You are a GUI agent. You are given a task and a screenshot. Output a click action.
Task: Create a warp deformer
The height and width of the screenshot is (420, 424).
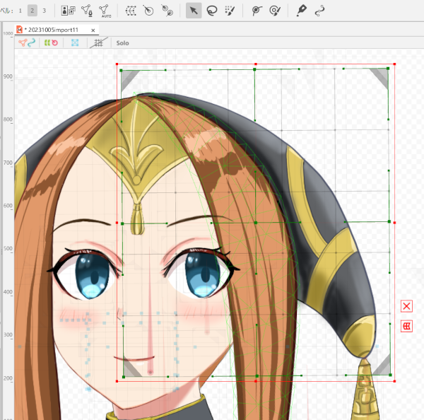click(x=131, y=11)
